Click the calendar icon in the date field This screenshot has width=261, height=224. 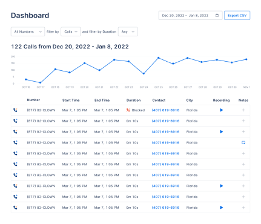pos(217,15)
